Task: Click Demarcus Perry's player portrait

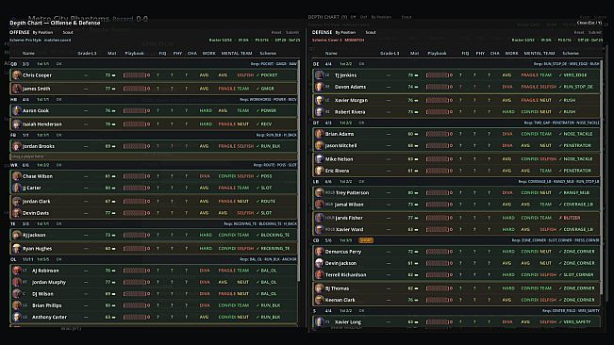Action: point(319,252)
